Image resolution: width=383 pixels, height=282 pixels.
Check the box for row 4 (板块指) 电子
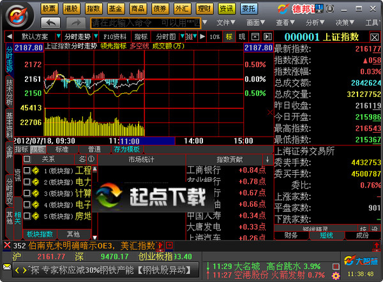pyautogui.click(x=27, y=204)
